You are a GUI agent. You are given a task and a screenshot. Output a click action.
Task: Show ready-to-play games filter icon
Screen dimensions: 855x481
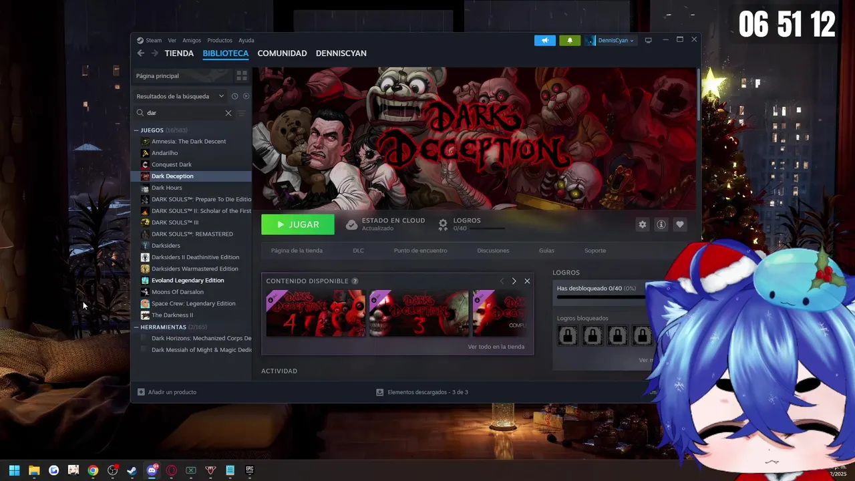pos(246,96)
